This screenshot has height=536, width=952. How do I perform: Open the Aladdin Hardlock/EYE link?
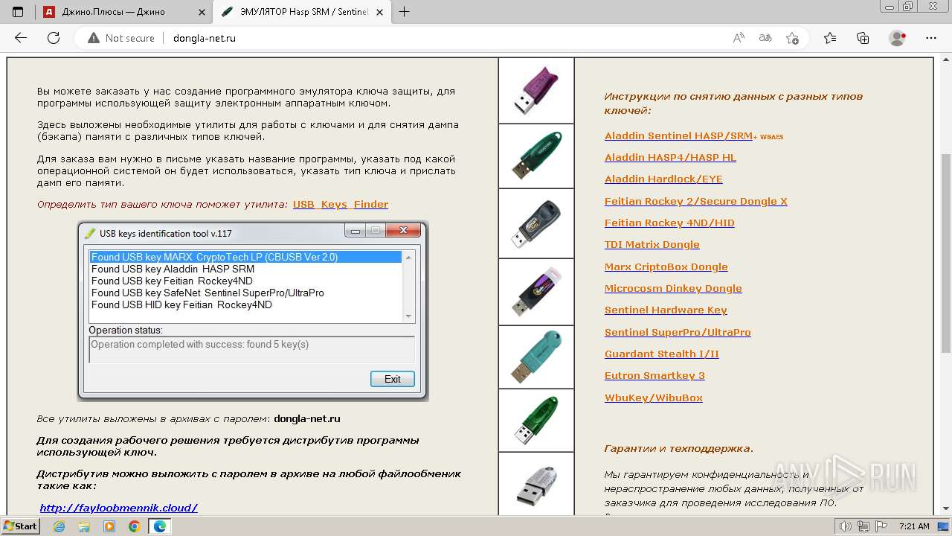[x=663, y=179]
